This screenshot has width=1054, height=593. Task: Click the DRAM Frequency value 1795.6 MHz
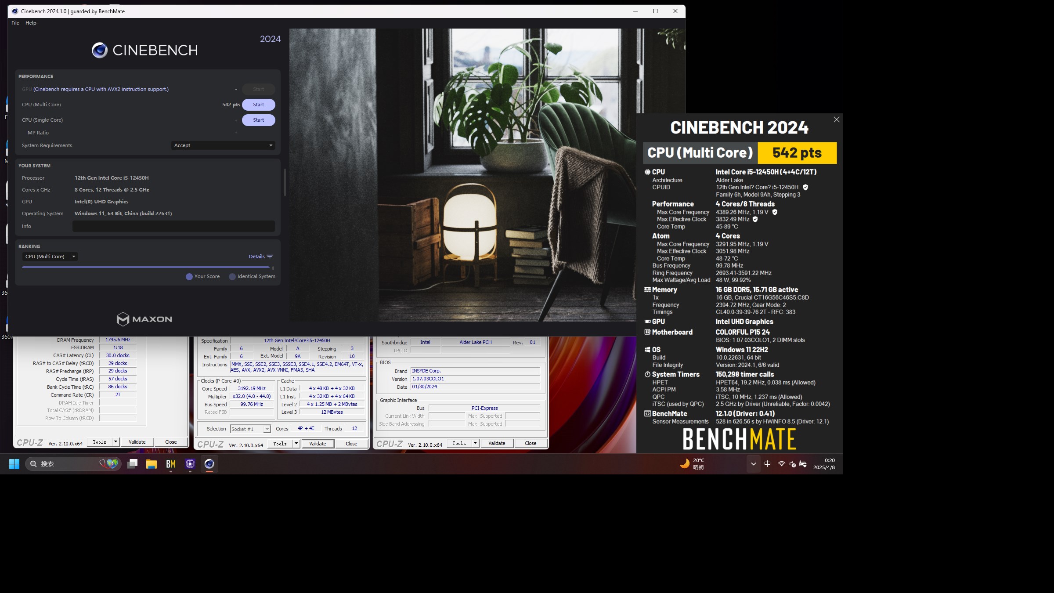[x=118, y=340]
